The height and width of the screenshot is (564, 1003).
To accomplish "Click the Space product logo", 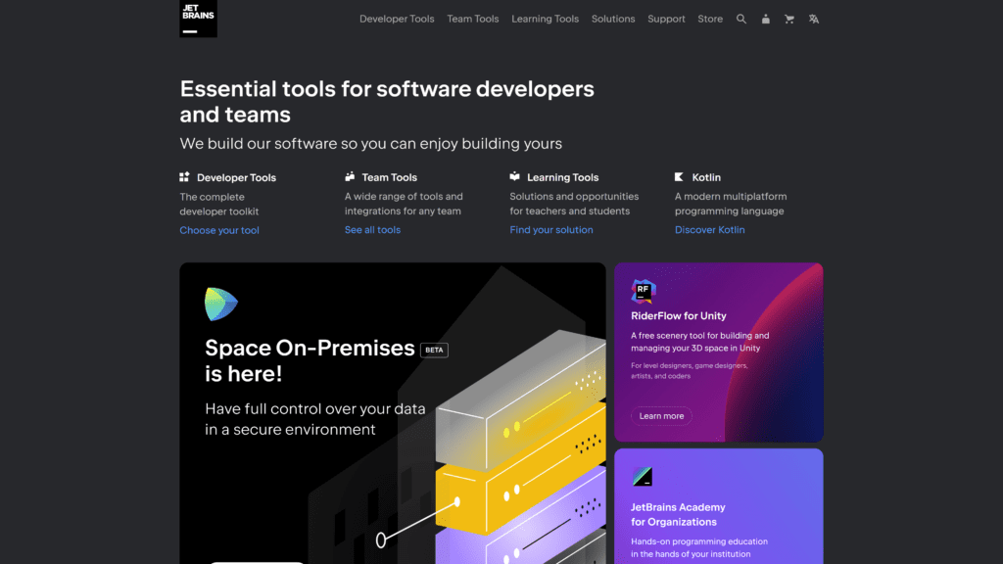I will (221, 304).
